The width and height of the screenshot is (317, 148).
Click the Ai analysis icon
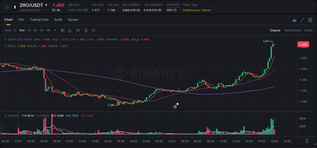click(x=294, y=20)
